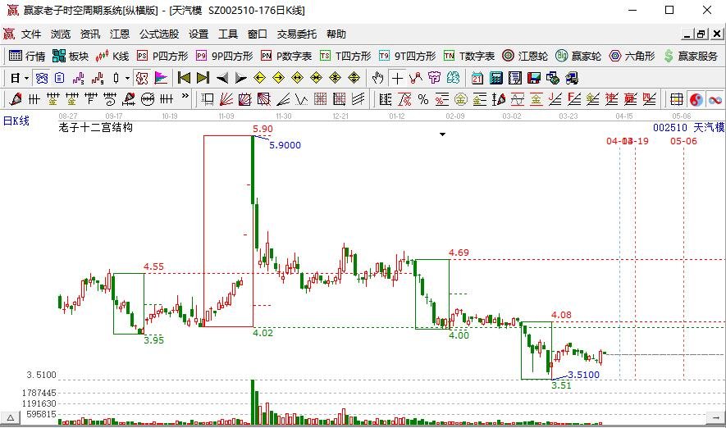Launch the 江恩轮 Gann wheel
Image resolution: width=726 pixels, height=428 pixels.
[525, 56]
